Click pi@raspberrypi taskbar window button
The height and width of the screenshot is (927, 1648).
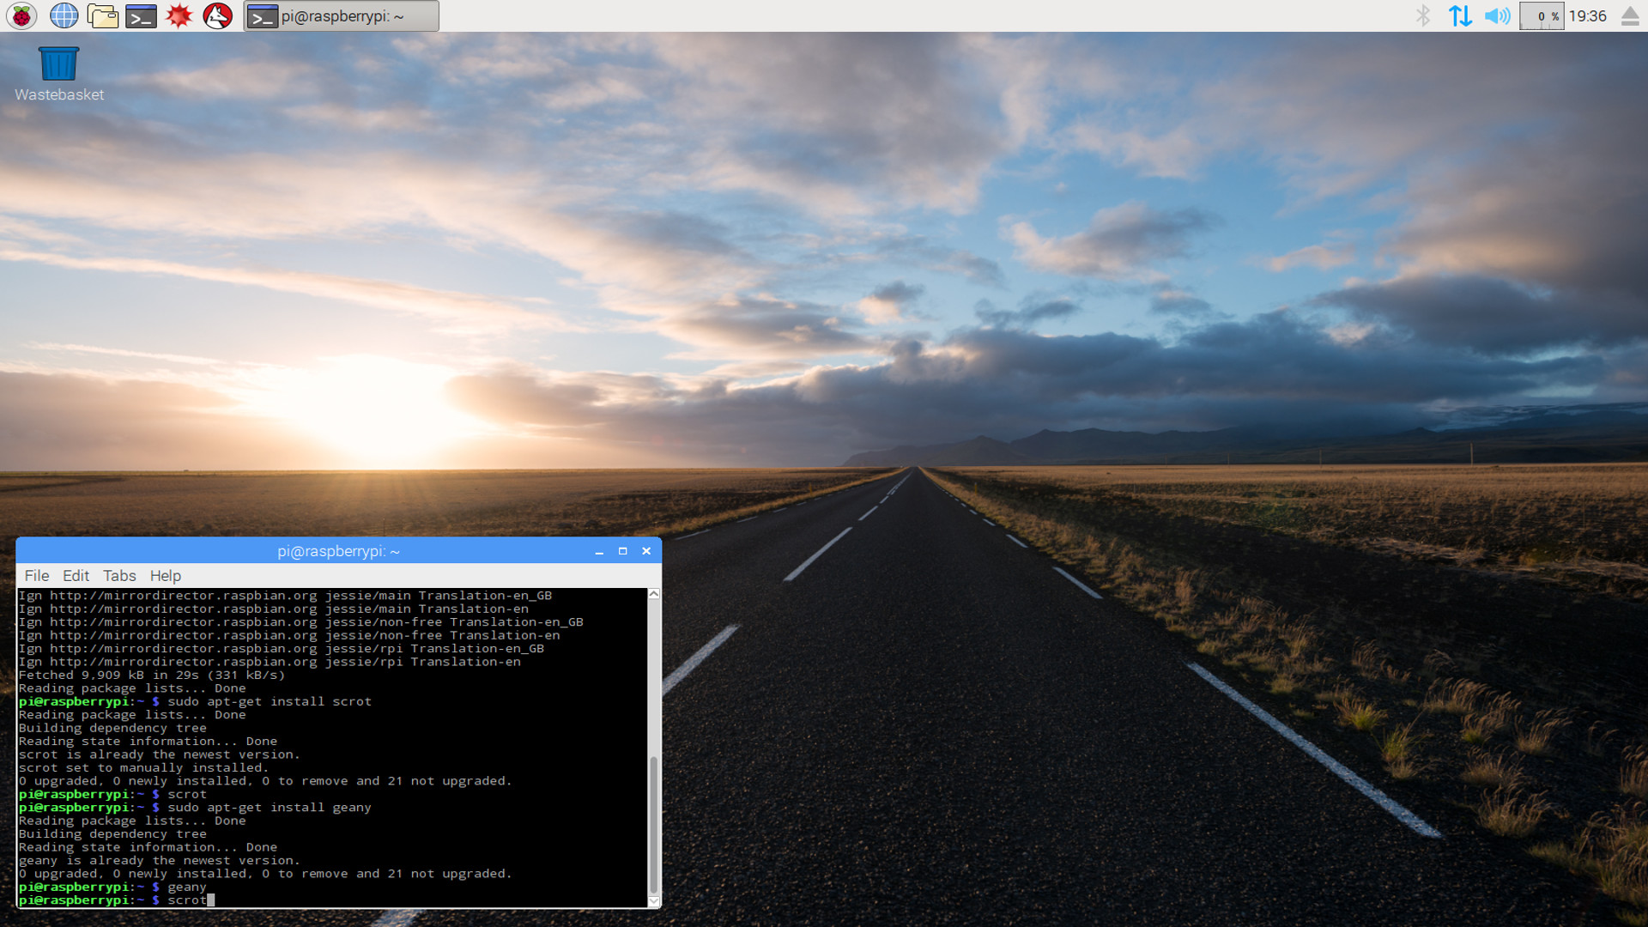342,15
